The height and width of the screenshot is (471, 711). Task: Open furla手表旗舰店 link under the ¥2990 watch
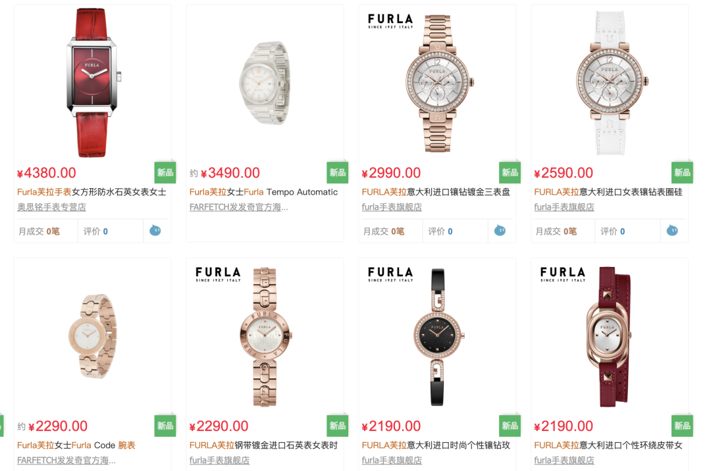coord(392,207)
